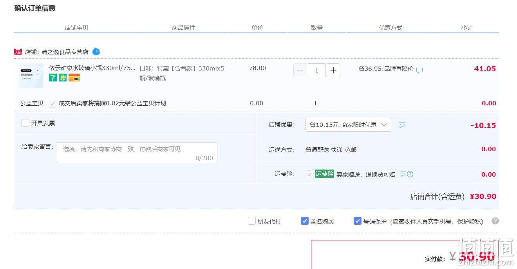This screenshot has height=269, width=517.
Task: Click the 店铺宝贝 column header
Action: pos(76,28)
